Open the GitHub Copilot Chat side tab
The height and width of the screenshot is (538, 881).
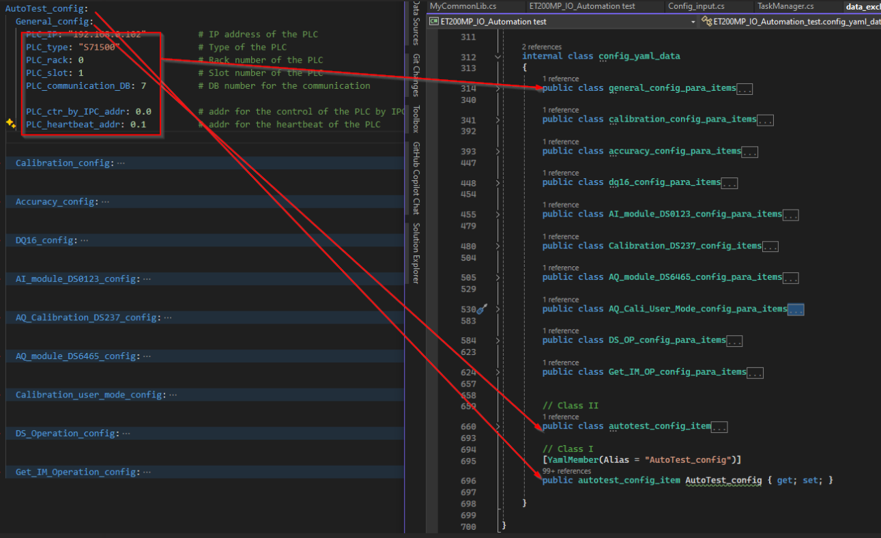pos(415,178)
